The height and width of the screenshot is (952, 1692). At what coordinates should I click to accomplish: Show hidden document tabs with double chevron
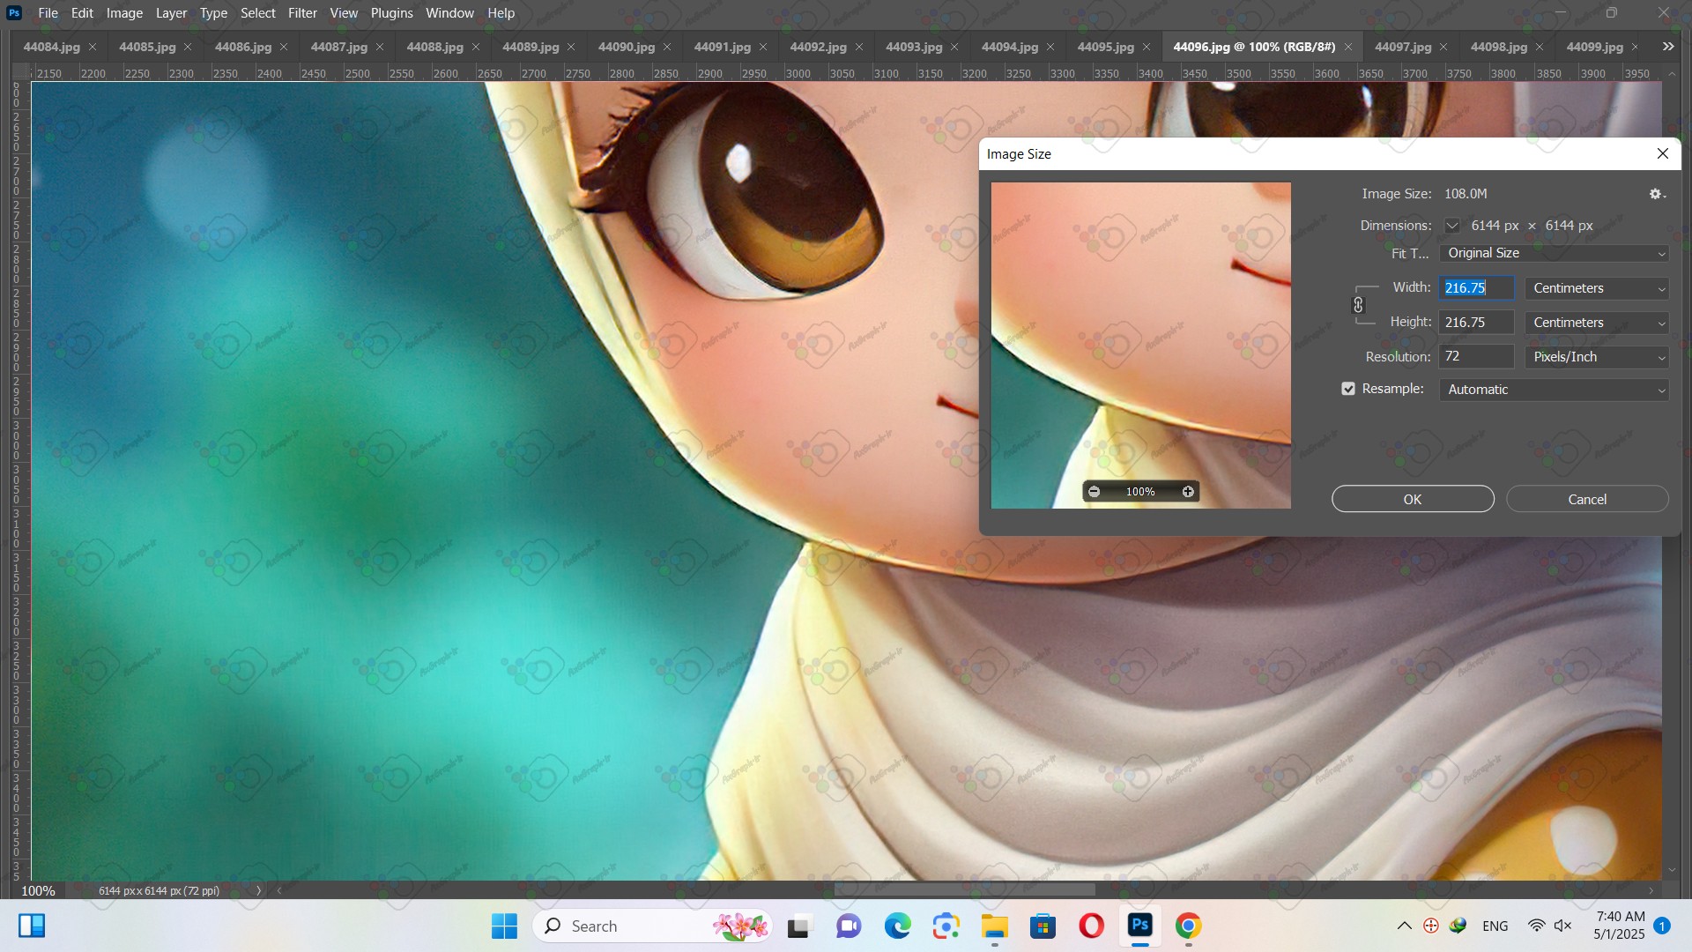click(1667, 47)
